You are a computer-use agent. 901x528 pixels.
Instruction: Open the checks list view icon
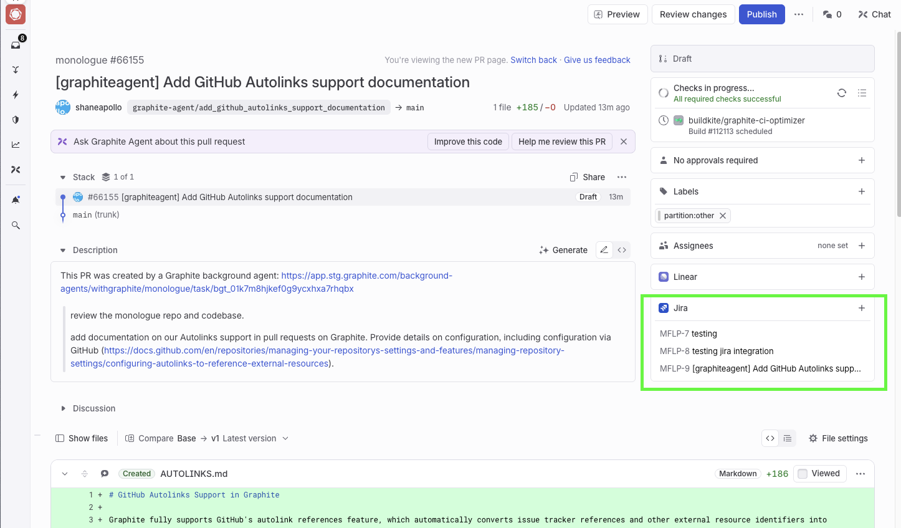coord(862,93)
